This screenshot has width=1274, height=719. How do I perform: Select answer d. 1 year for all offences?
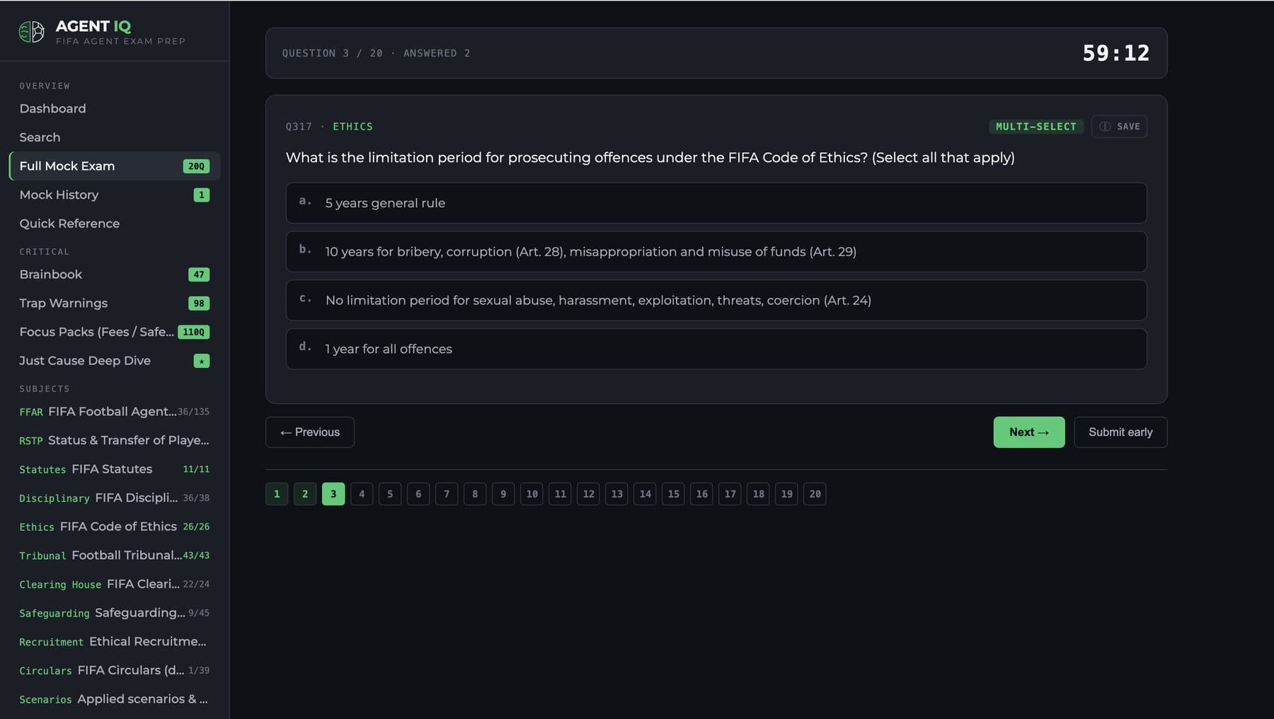click(x=716, y=349)
